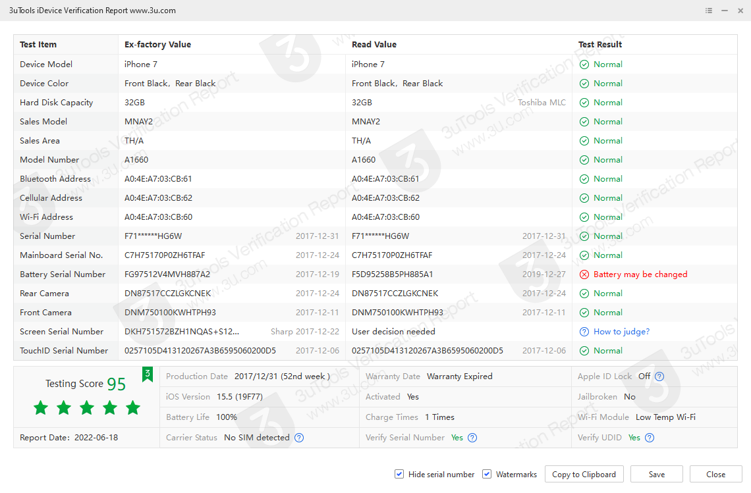Click Cellular Address Normal check icon

point(584,198)
